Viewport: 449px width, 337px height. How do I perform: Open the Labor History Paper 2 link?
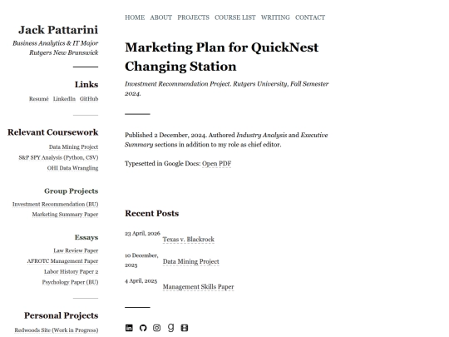tap(71, 271)
